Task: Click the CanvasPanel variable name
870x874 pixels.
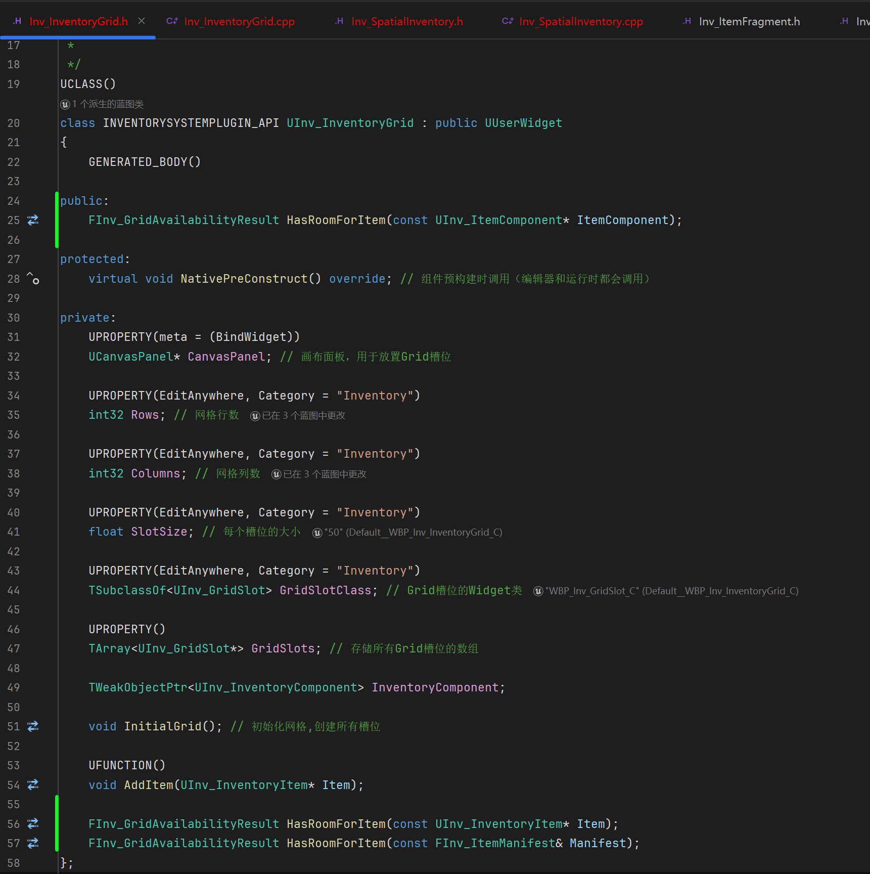Action: pyautogui.click(x=226, y=357)
